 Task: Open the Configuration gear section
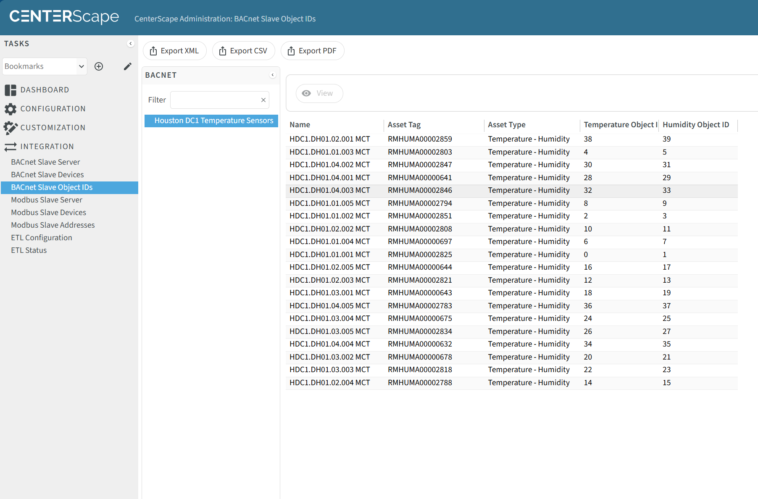point(53,109)
